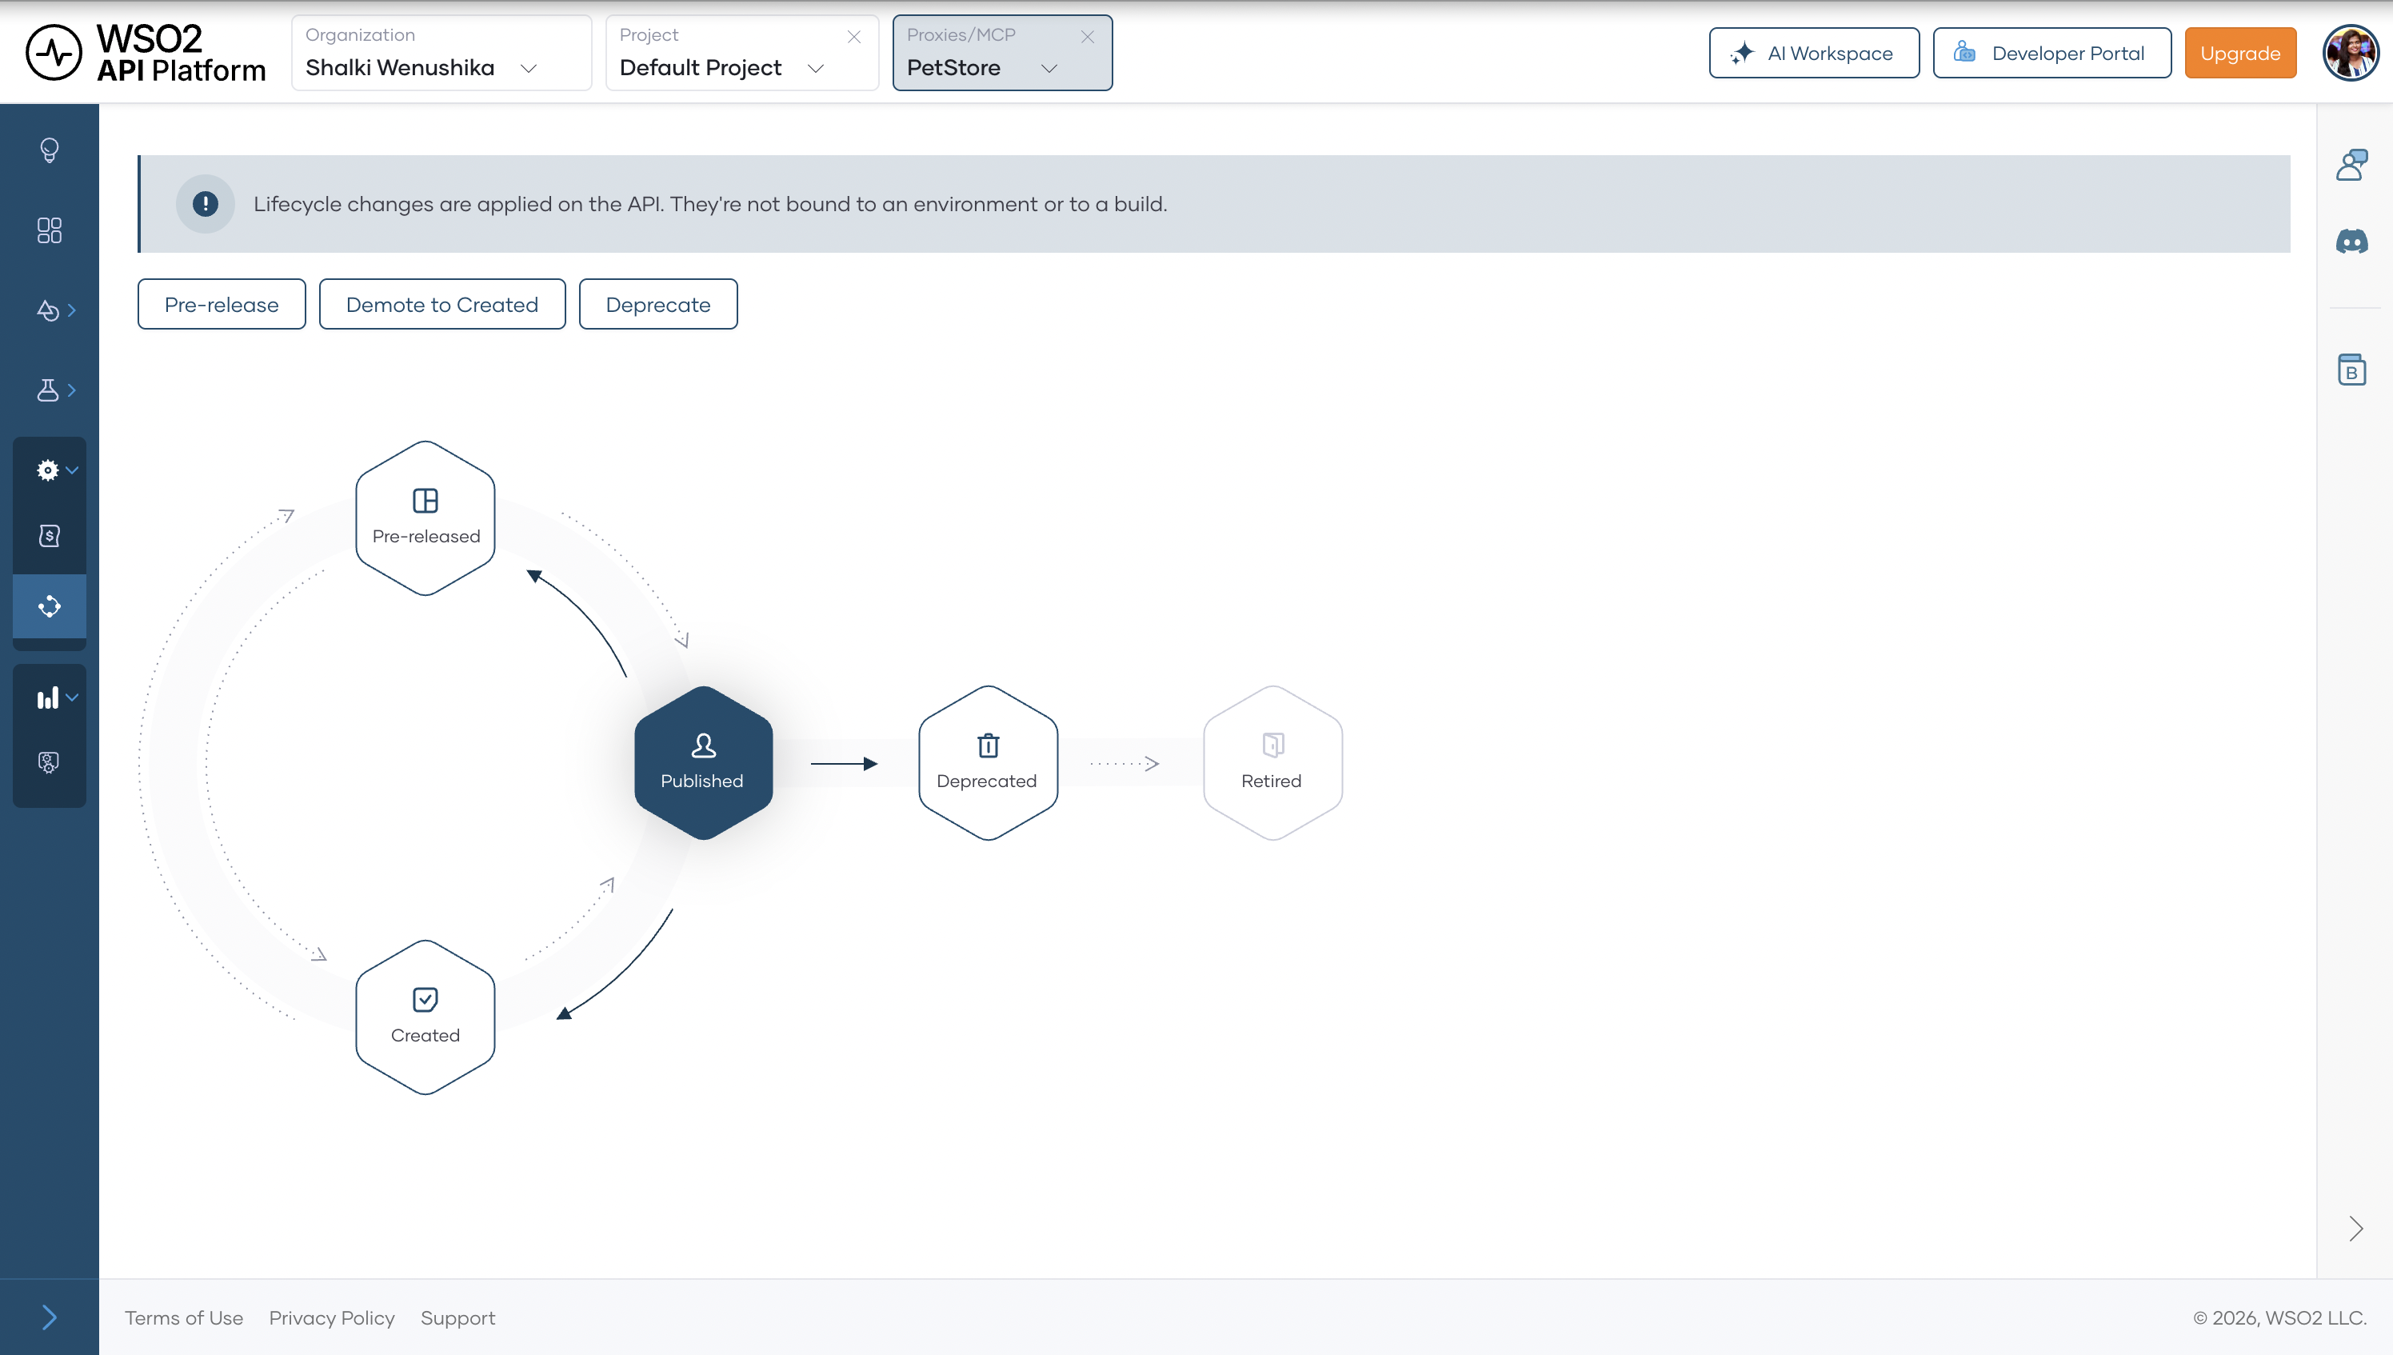Screen dimensions: 2393x1355
Task: Open AI Workspace
Action: [1813, 53]
